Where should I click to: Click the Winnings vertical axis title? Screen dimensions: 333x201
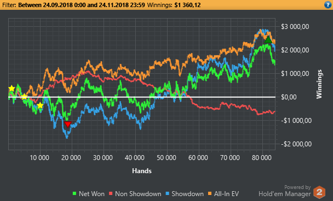319,84
